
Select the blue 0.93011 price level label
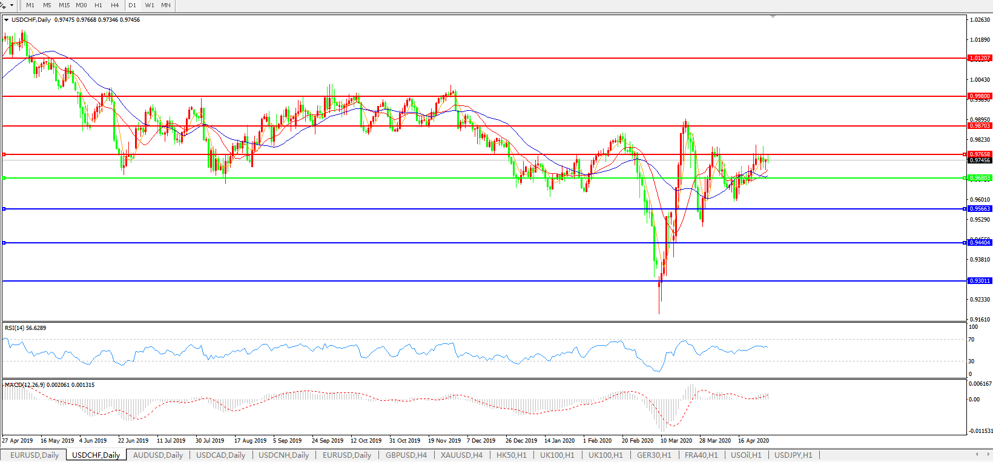tap(980, 281)
